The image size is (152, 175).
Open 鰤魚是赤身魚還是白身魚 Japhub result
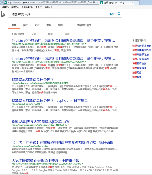click(50, 100)
